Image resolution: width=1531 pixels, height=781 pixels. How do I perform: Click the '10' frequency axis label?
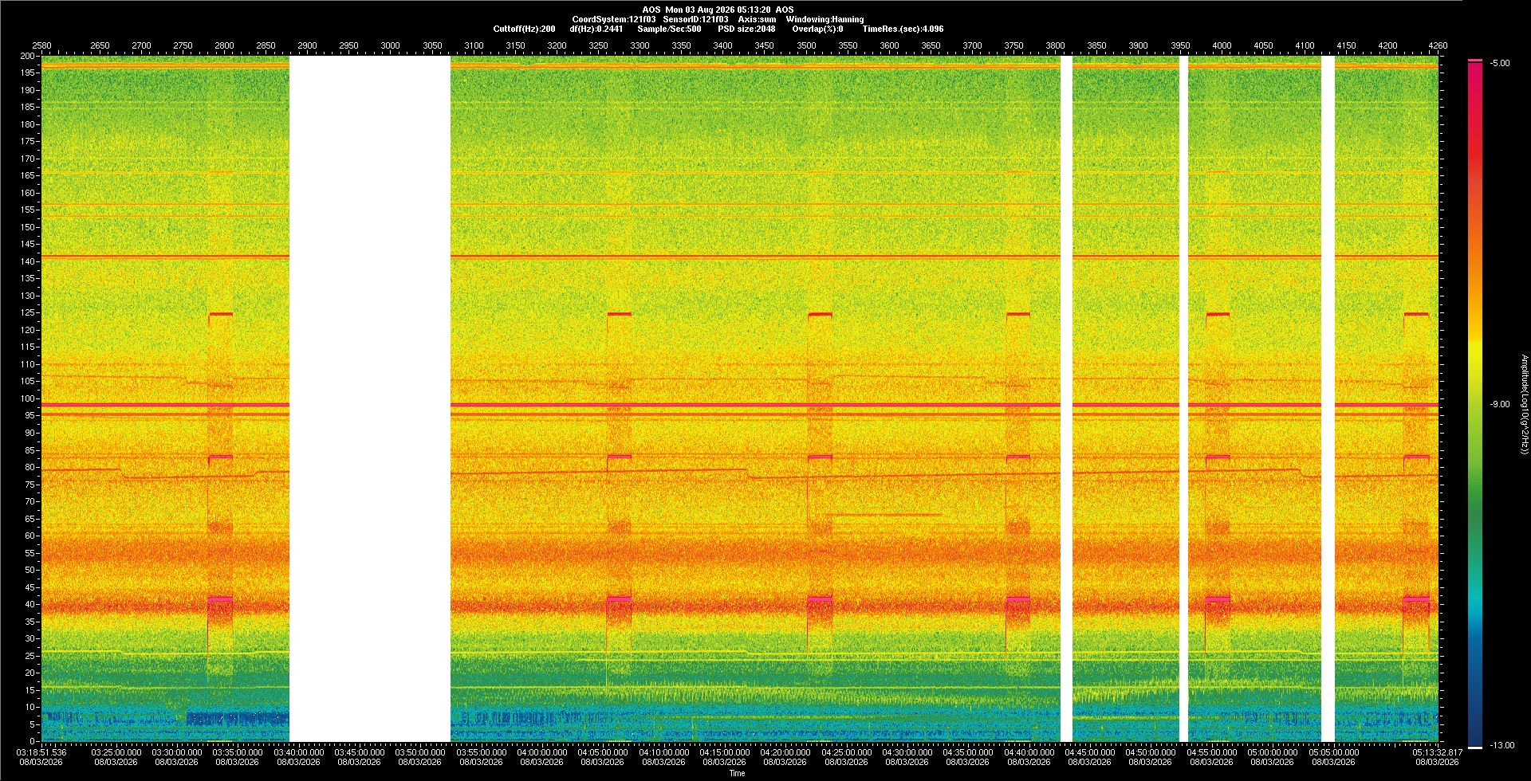point(30,707)
